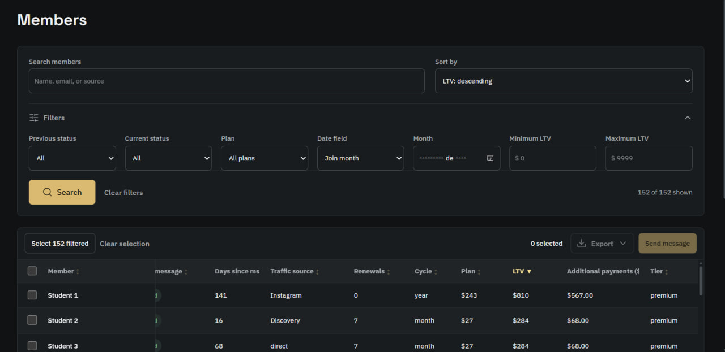Screen dimensions: 725x352
Task: Click the filters sliders icon
Action: pyautogui.click(x=34, y=118)
